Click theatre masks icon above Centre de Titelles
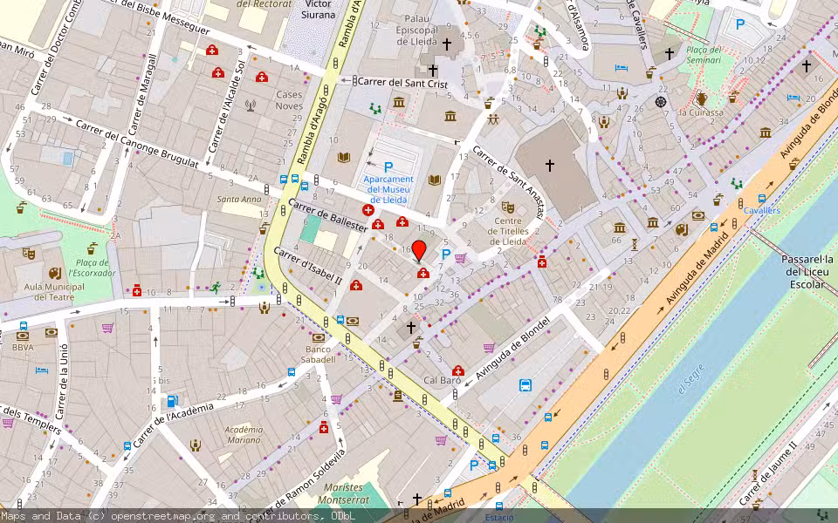The height and width of the screenshot is (523, 838). coord(508,207)
